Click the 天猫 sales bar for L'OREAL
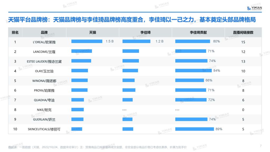Viewport: 270px width, 152px height. (87, 41)
